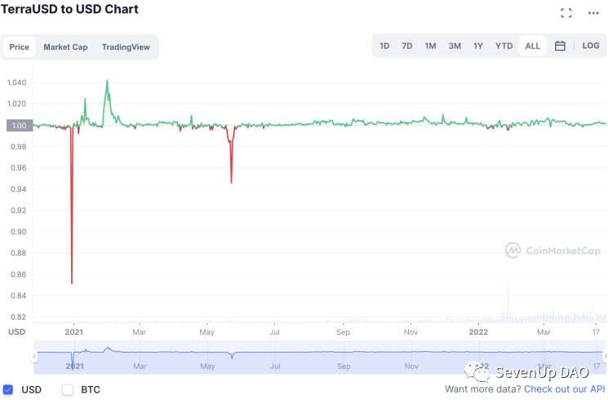Screen dimensions: 608x400
Task: Click the left range slider handle
Action: tap(33, 356)
